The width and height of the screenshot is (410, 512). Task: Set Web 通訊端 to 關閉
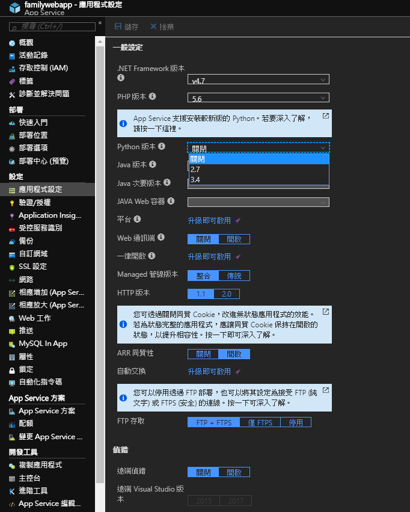tap(203, 239)
